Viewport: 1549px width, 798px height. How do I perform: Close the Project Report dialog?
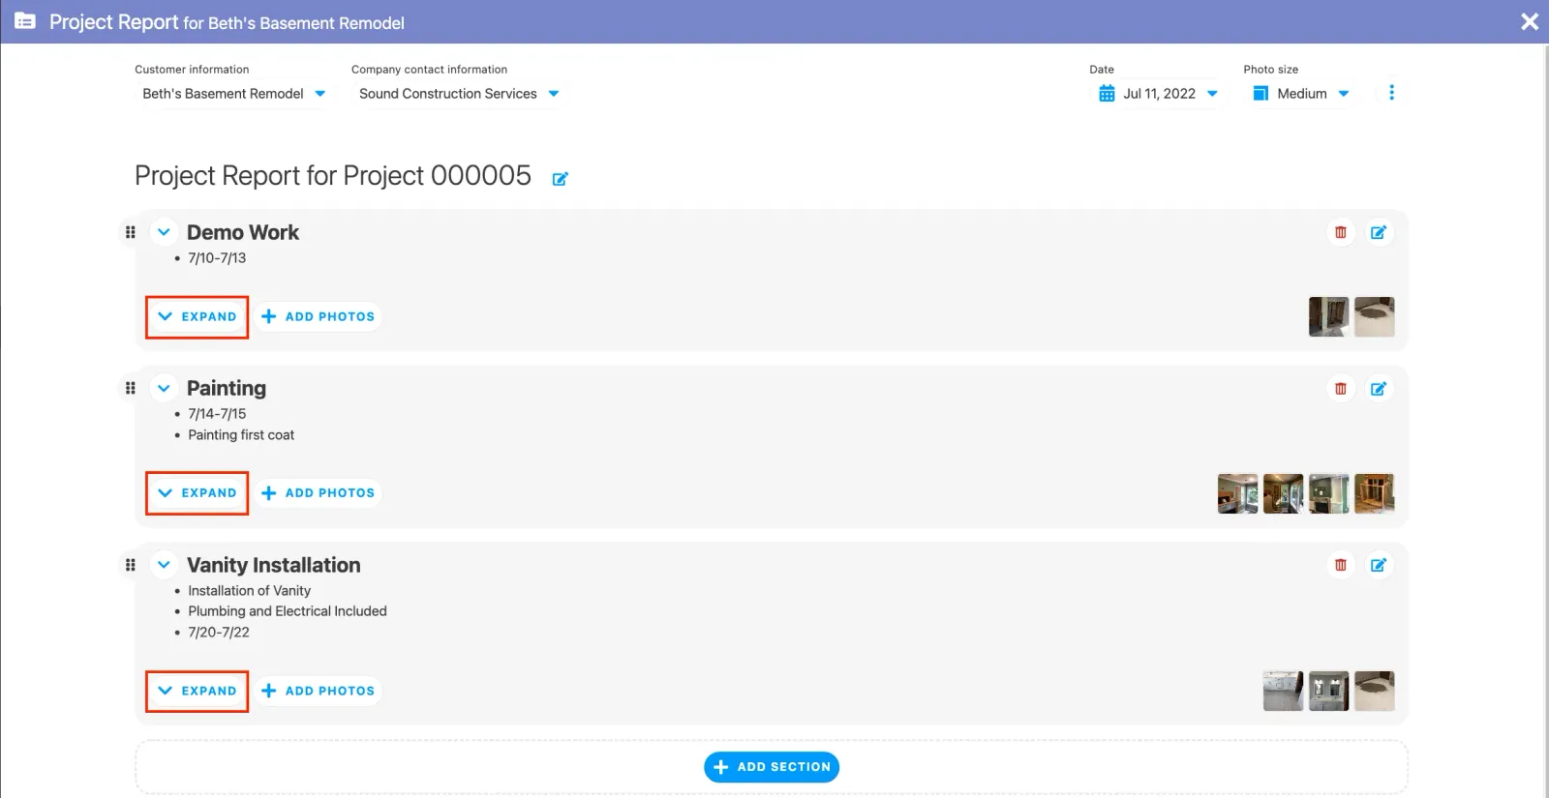point(1529,21)
